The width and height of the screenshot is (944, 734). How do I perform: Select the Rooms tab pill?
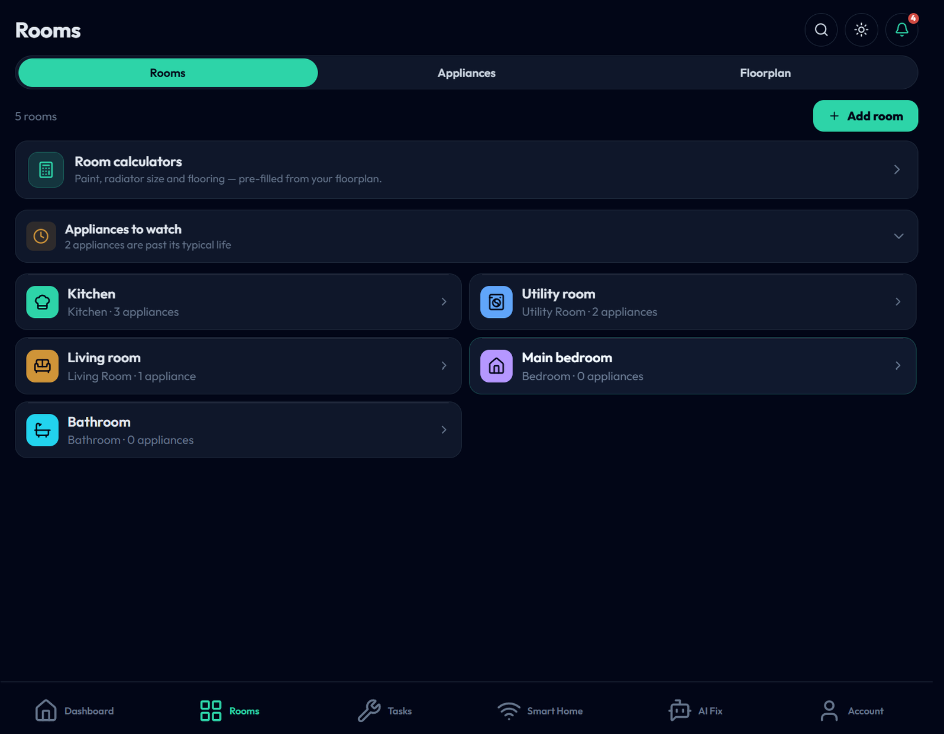coord(168,73)
